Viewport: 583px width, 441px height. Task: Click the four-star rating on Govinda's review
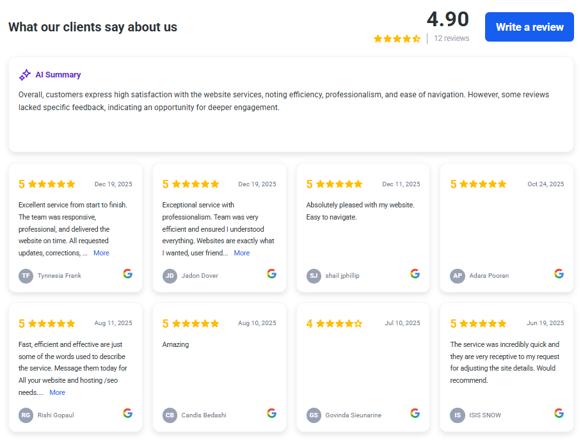(x=339, y=323)
